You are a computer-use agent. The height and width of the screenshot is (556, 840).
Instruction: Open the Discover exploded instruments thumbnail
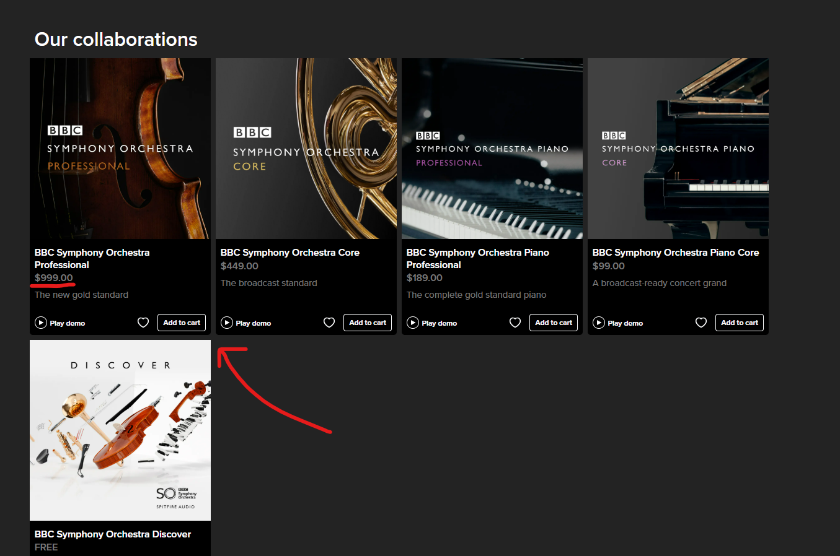click(120, 430)
